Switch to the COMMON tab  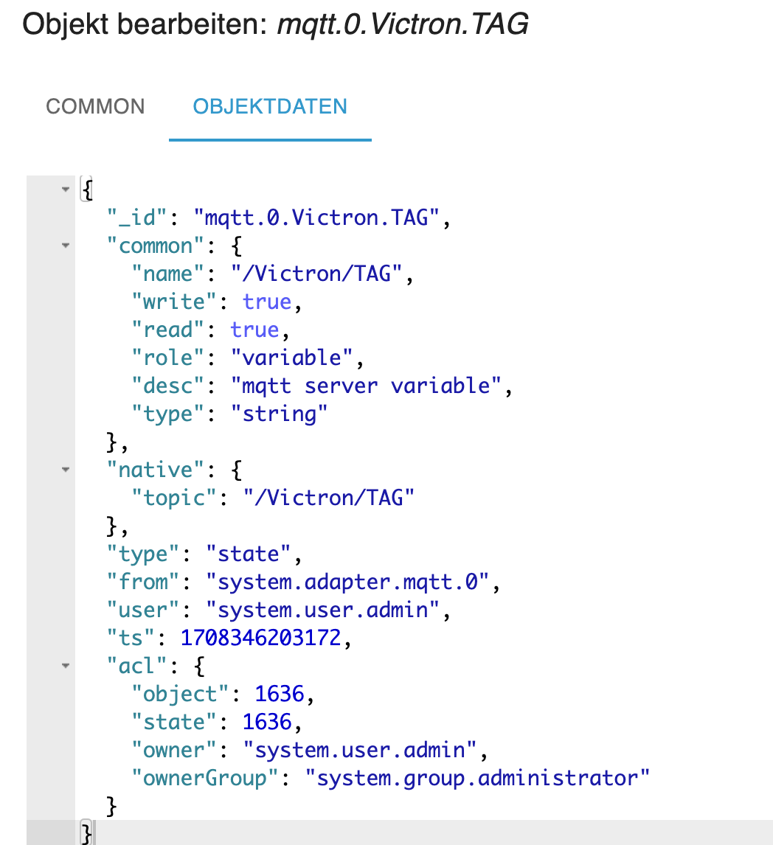(x=95, y=107)
